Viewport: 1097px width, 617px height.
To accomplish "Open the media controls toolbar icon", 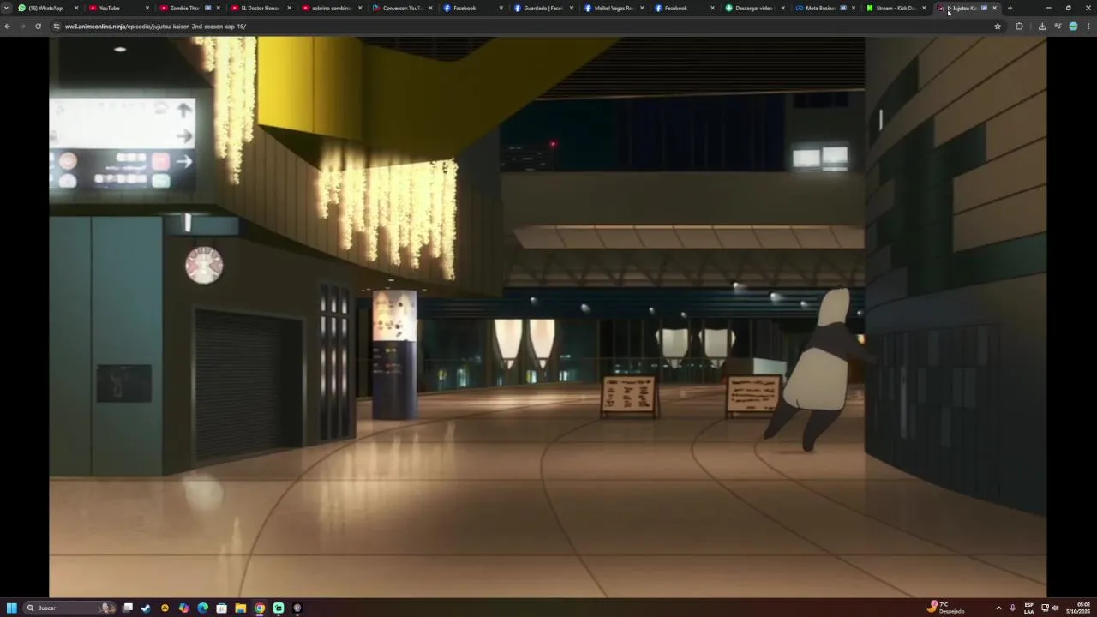I will [1058, 27].
